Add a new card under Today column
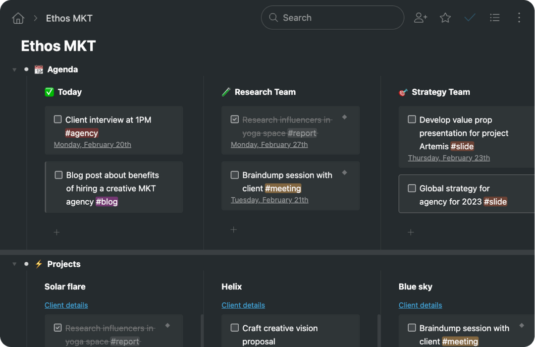Screen dimensions: 535x347 tap(56, 232)
